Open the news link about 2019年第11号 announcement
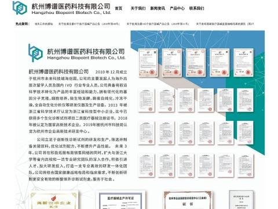 tap(158, 24)
